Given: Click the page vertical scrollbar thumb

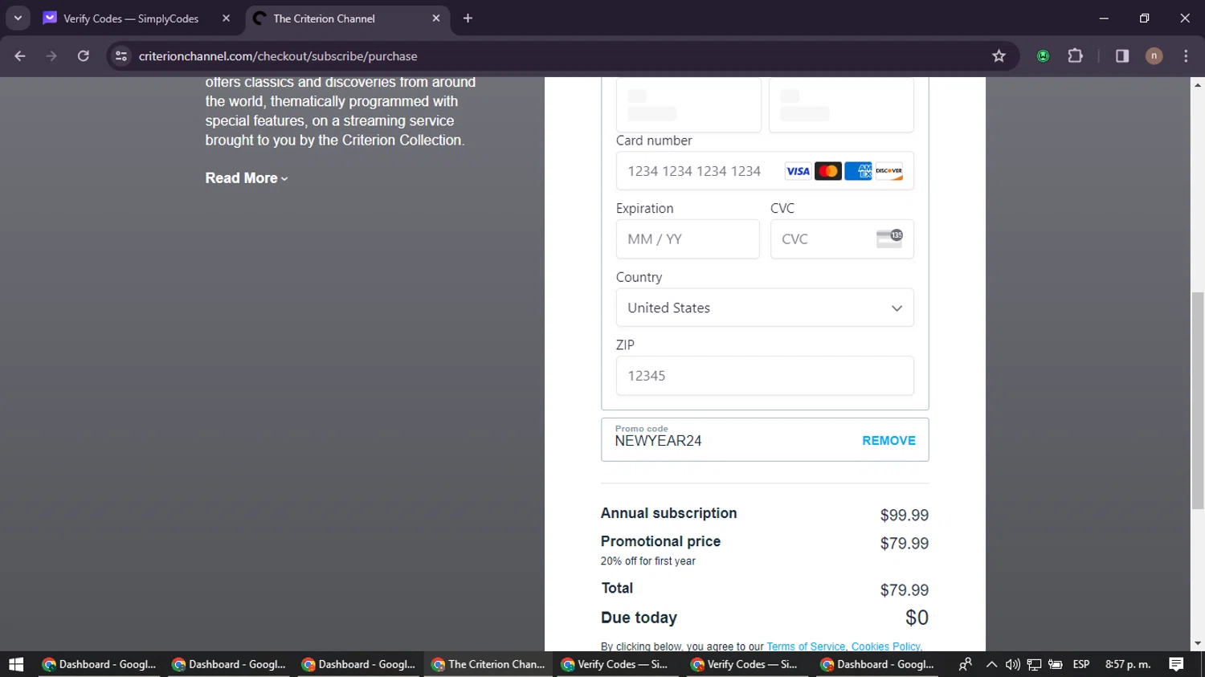Looking at the screenshot, I should [x=1198, y=401].
